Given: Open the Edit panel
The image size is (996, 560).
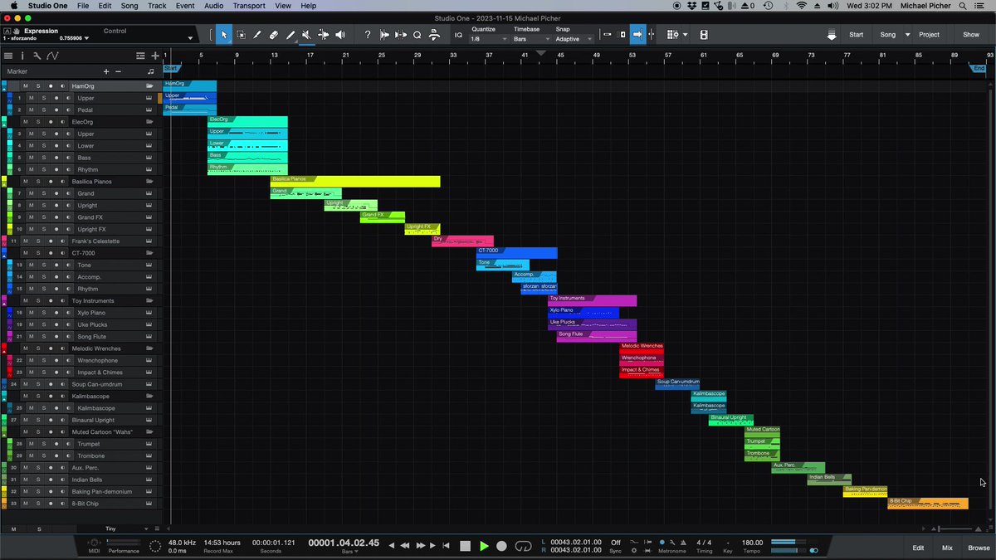Looking at the screenshot, I should [918, 548].
